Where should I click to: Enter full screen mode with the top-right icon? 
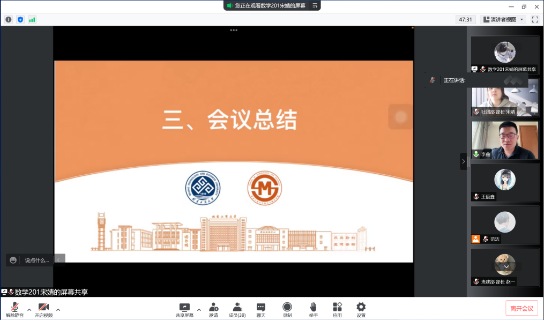click(x=535, y=19)
